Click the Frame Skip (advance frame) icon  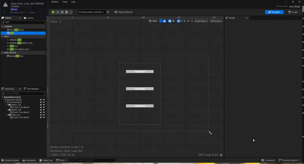click(x=58, y=12)
